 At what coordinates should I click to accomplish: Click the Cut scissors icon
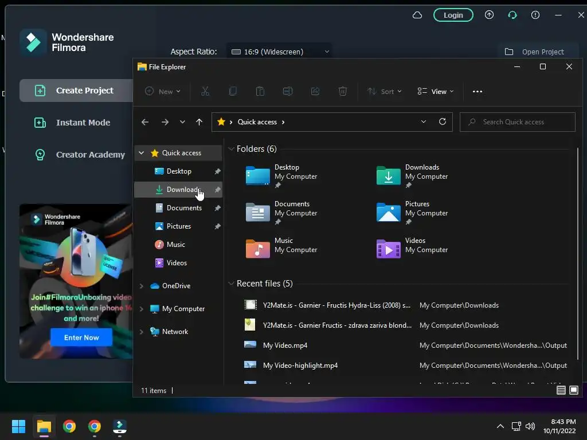205,91
